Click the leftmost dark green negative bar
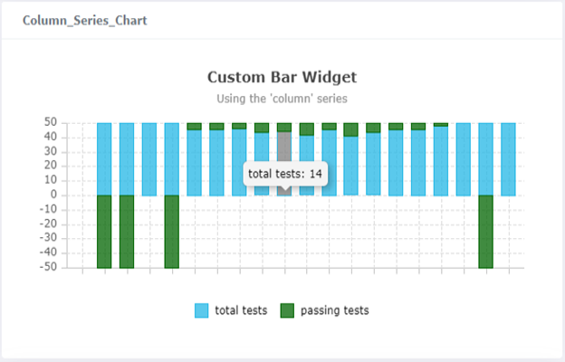Screen dimensions: 565x362 (x=104, y=231)
